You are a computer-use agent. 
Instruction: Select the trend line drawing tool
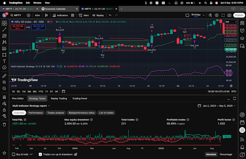tap(4, 30)
